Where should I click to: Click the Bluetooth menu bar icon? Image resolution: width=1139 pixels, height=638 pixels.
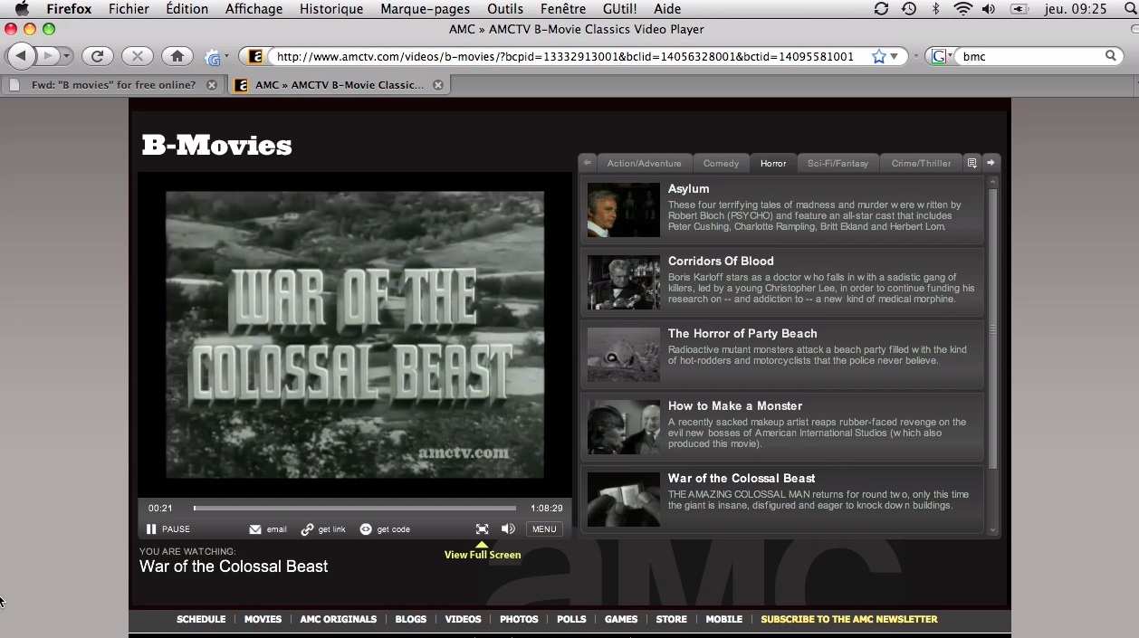pos(935,9)
